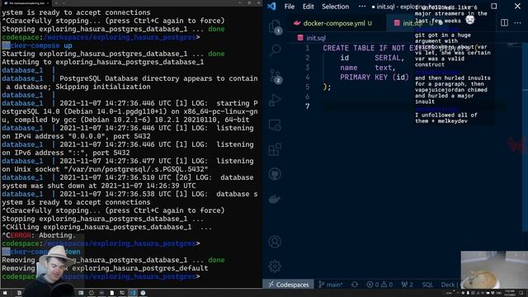
Task: Open the Search view in activity bar
Action: coord(275,50)
